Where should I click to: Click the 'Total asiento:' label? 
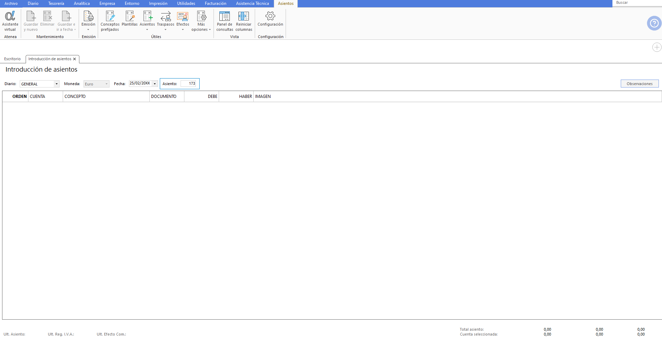[x=471, y=329]
